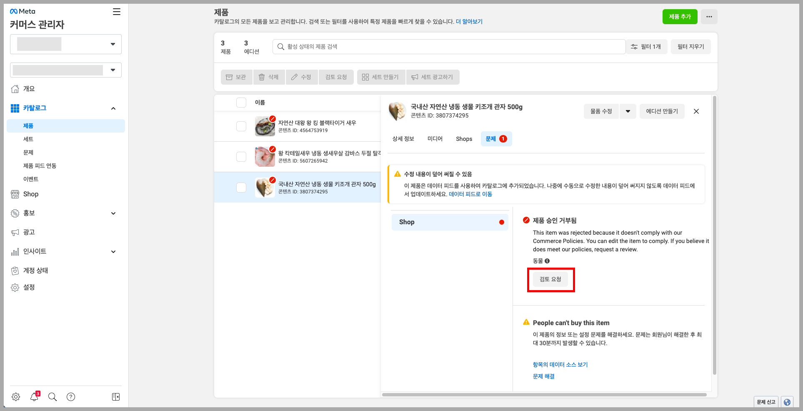The width and height of the screenshot is (803, 411).
Task: Collapse the 카탈로그 sidebar section
Action: click(x=113, y=108)
